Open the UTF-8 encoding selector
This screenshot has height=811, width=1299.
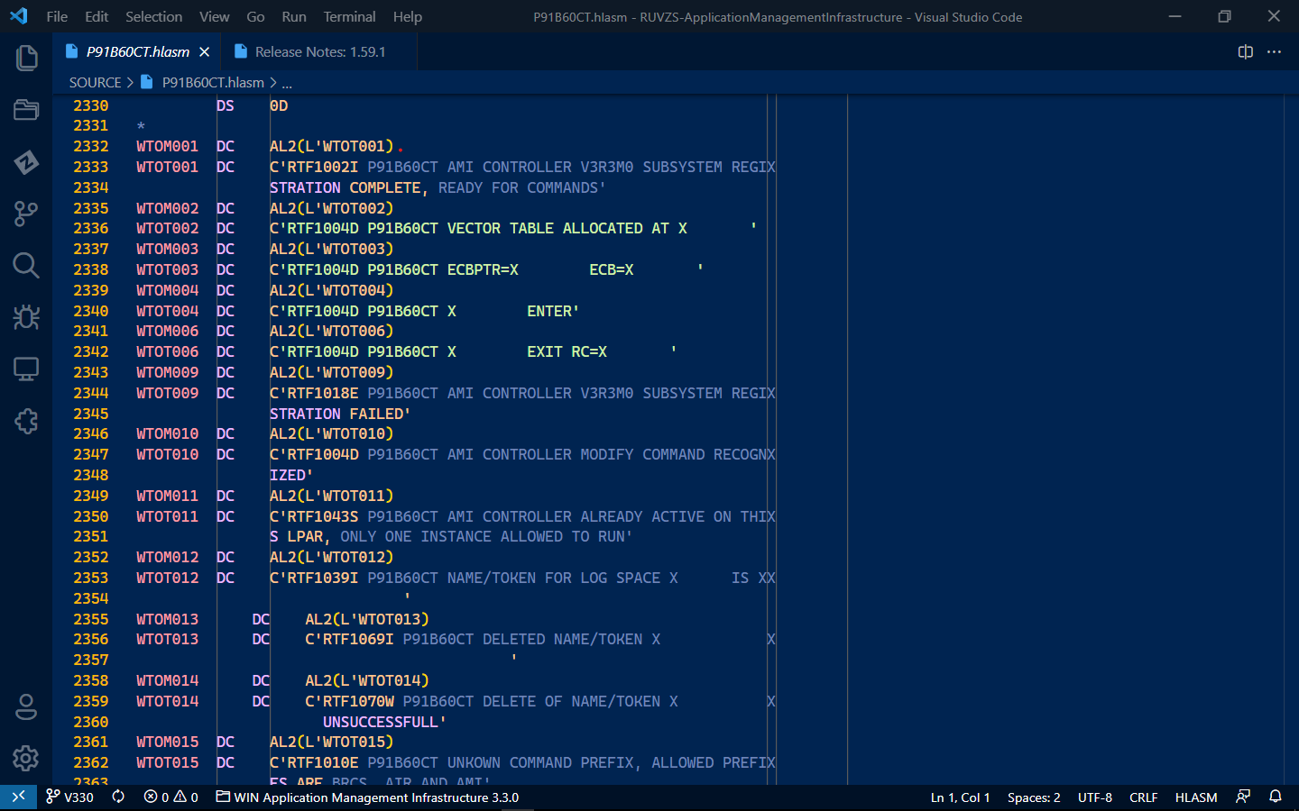1094,797
